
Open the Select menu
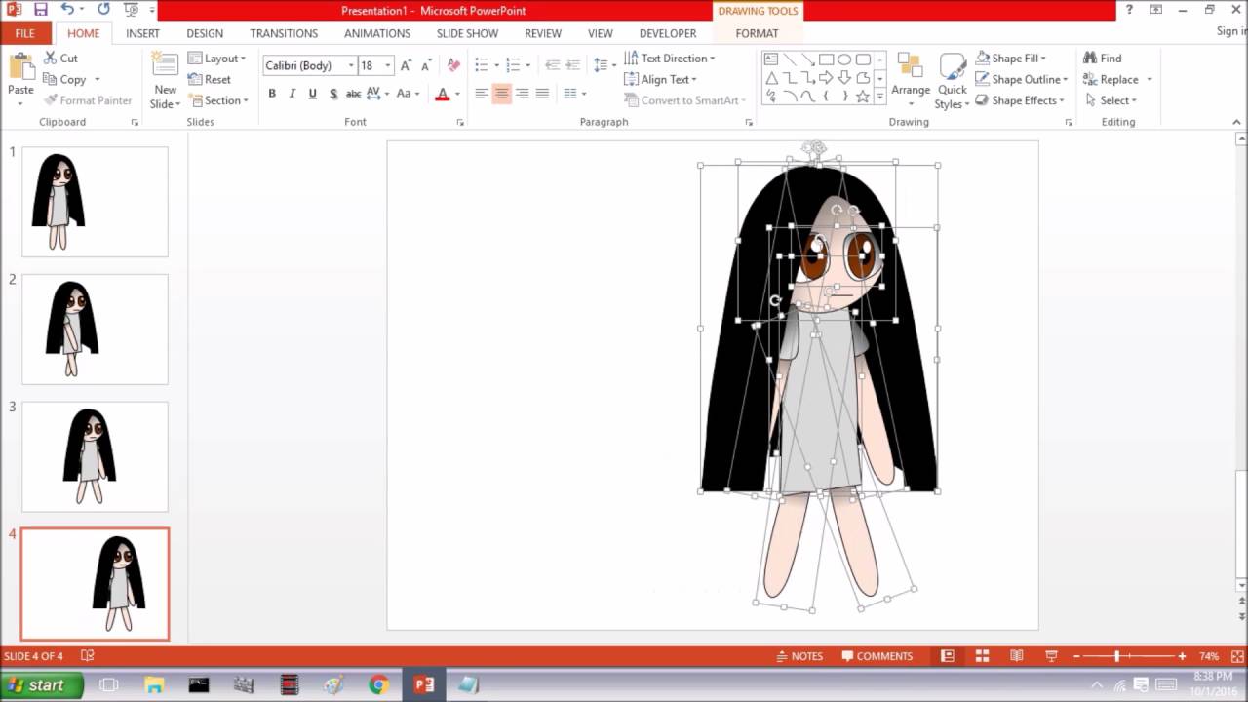click(1110, 100)
